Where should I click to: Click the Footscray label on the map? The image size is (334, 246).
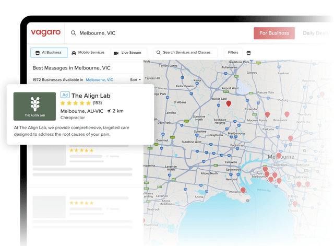237,145
